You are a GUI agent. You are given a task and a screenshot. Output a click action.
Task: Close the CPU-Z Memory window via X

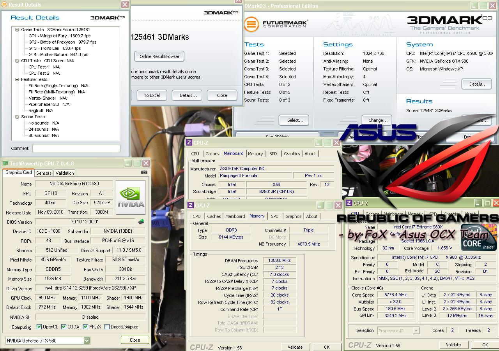pos(338,205)
